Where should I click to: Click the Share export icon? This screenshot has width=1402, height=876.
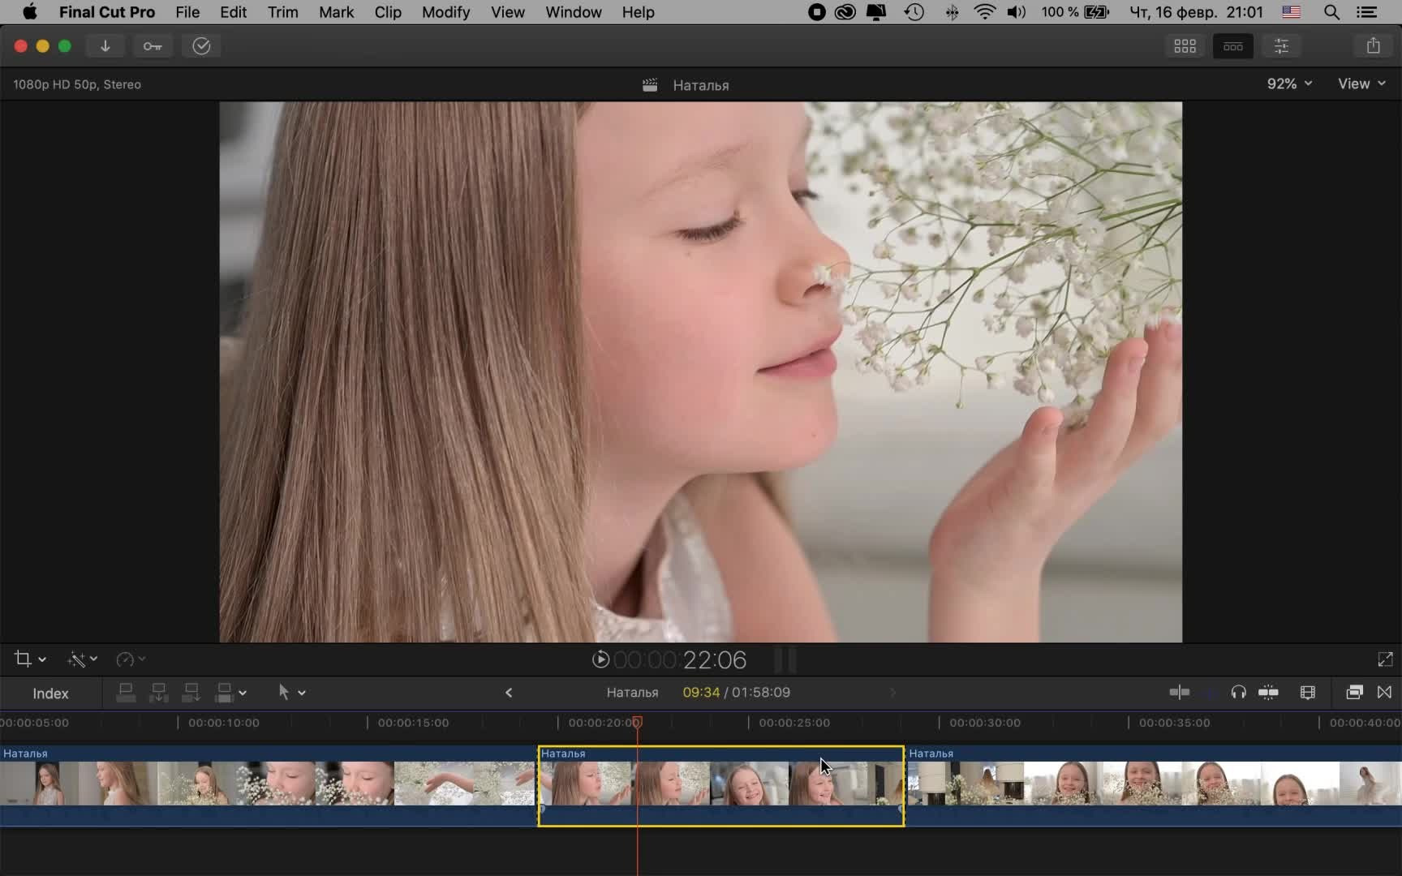click(x=1373, y=46)
